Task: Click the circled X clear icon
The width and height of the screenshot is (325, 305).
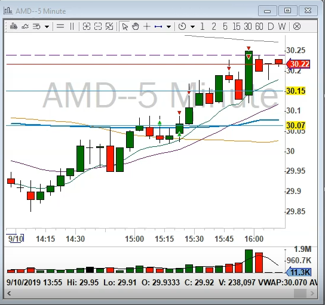Action: (x=297, y=26)
